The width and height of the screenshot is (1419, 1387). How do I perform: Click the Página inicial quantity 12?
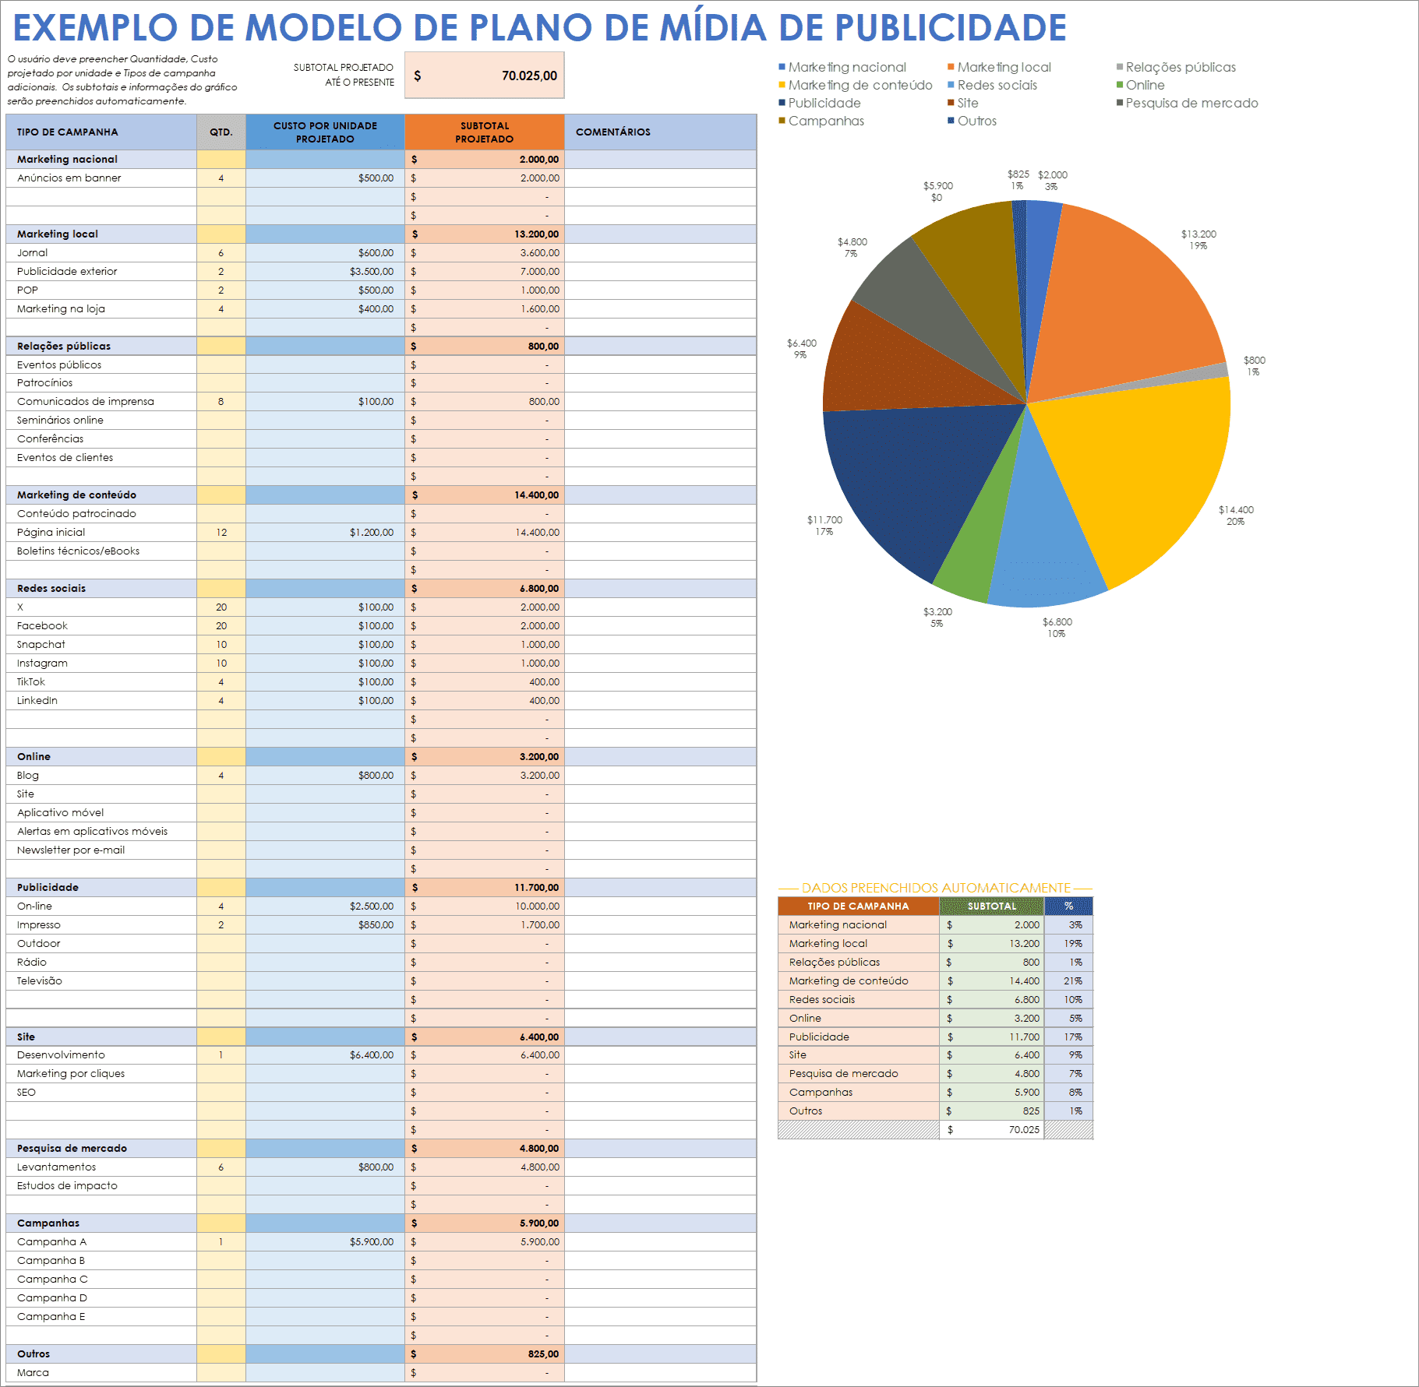(221, 532)
